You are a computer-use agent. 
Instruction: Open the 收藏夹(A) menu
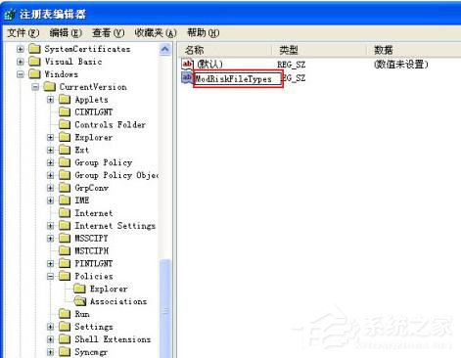click(x=156, y=32)
